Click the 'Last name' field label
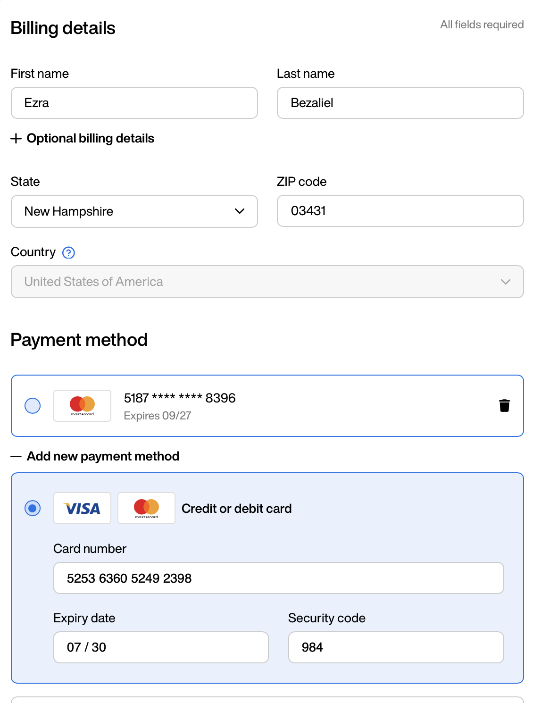Screen dimensions: 533x703 306,74
